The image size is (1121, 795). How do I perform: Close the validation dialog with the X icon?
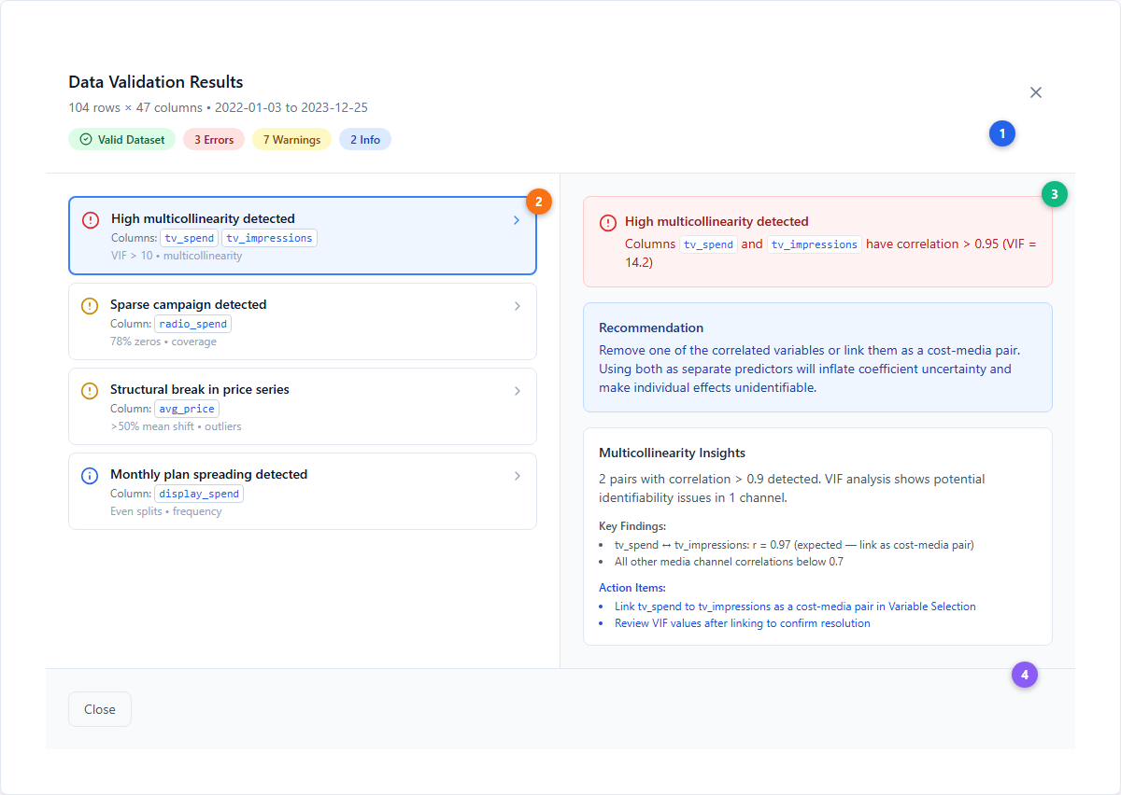tap(1035, 92)
